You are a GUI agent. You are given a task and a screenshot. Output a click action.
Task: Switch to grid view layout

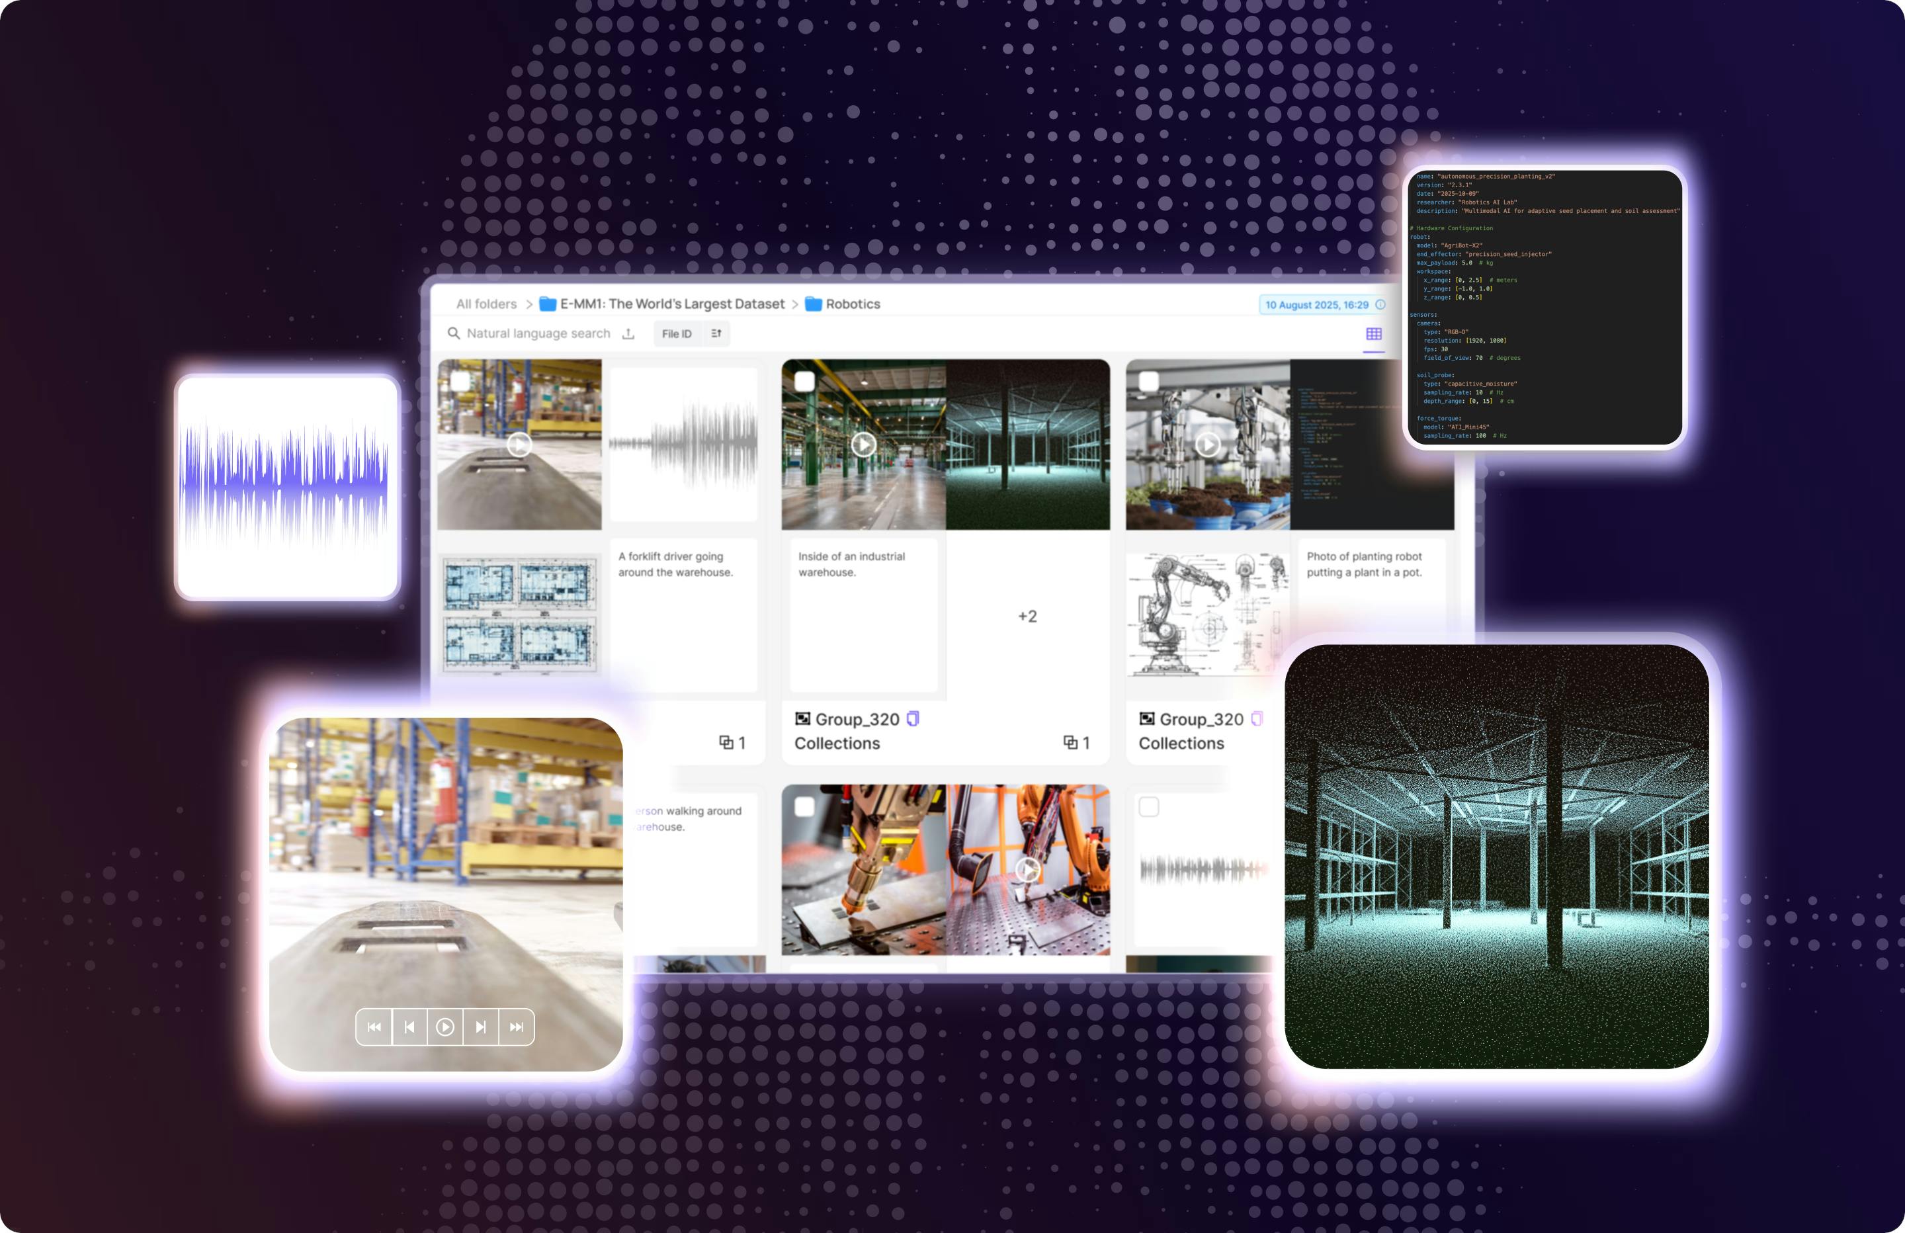pos(1375,335)
